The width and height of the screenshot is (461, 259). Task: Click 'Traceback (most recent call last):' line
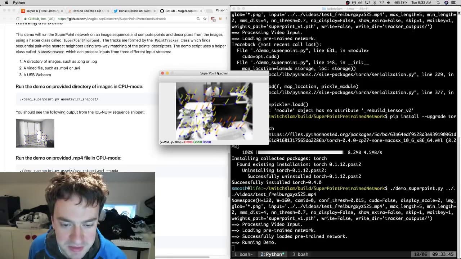pos(276,45)
